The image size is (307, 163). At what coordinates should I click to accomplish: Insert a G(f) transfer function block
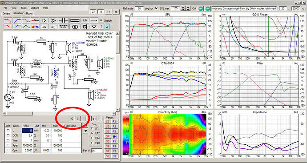click(x=53, y=27)
